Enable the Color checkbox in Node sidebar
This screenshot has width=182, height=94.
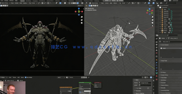click(137, 88)
